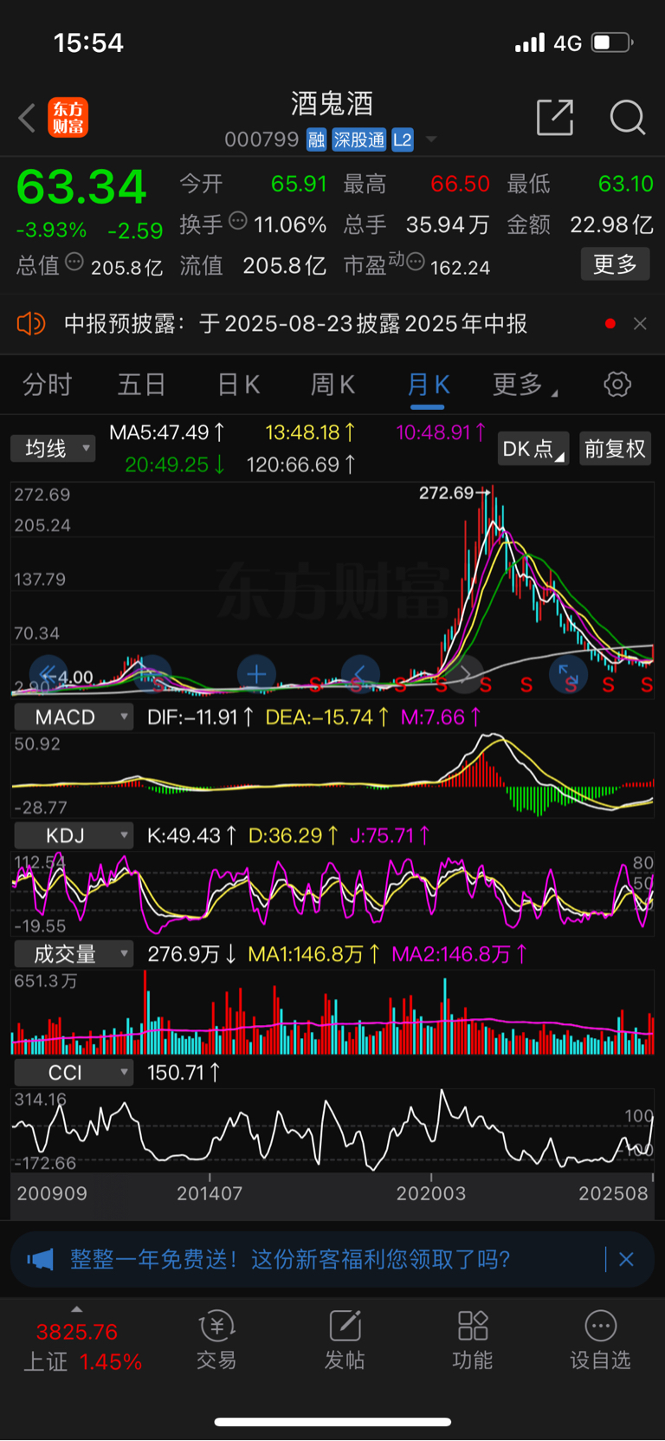665x1441 pixels.
Task: Switch to the 日K tab
Action: click(x=238, y=385)
